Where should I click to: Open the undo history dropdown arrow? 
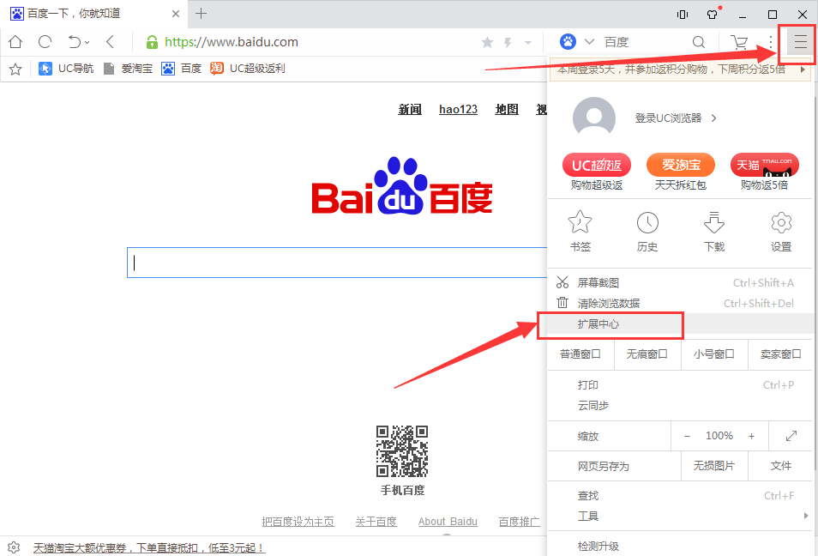pos(85,41)
